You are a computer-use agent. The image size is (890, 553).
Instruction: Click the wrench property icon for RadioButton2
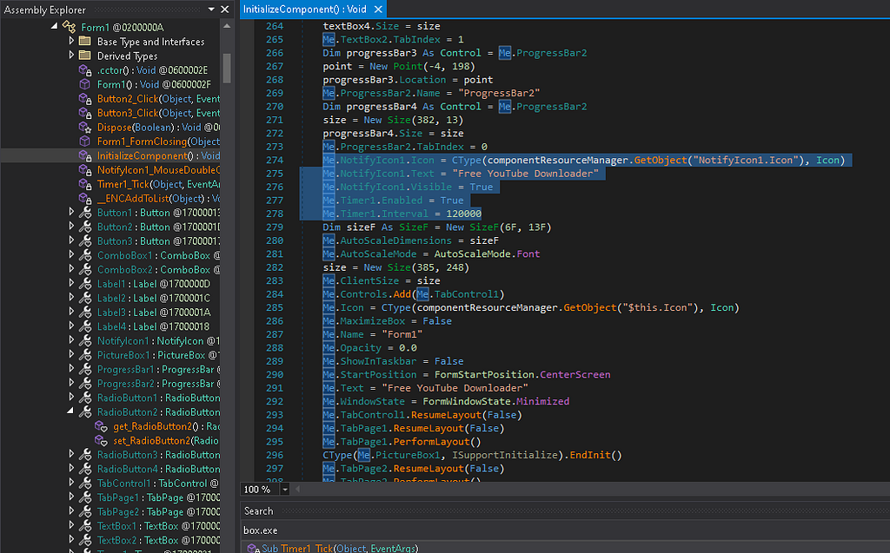[x=85, y=411]
